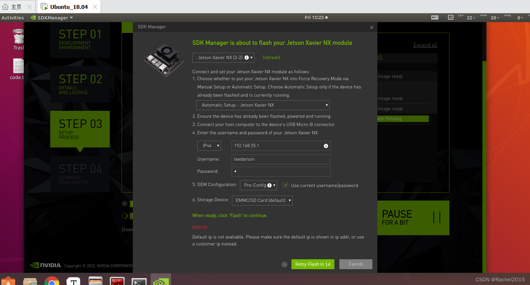Click the system monitor graph icon
530x285 pixels.
pyautogui.click(x=451, y=17)
